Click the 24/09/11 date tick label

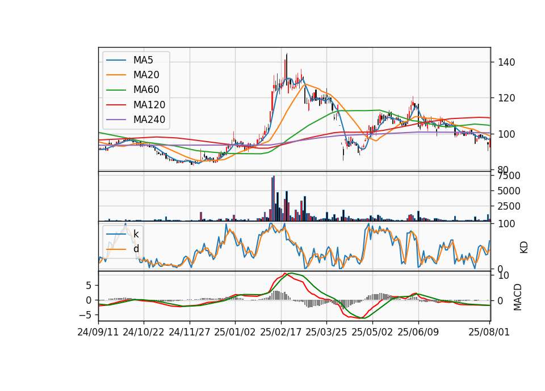pos(98,332)
